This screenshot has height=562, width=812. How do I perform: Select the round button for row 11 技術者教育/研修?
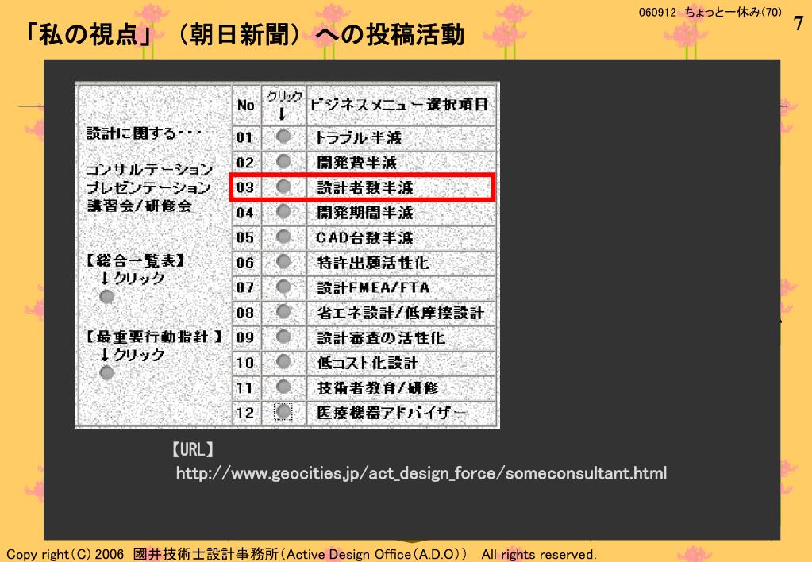click(x=283, y=387)
